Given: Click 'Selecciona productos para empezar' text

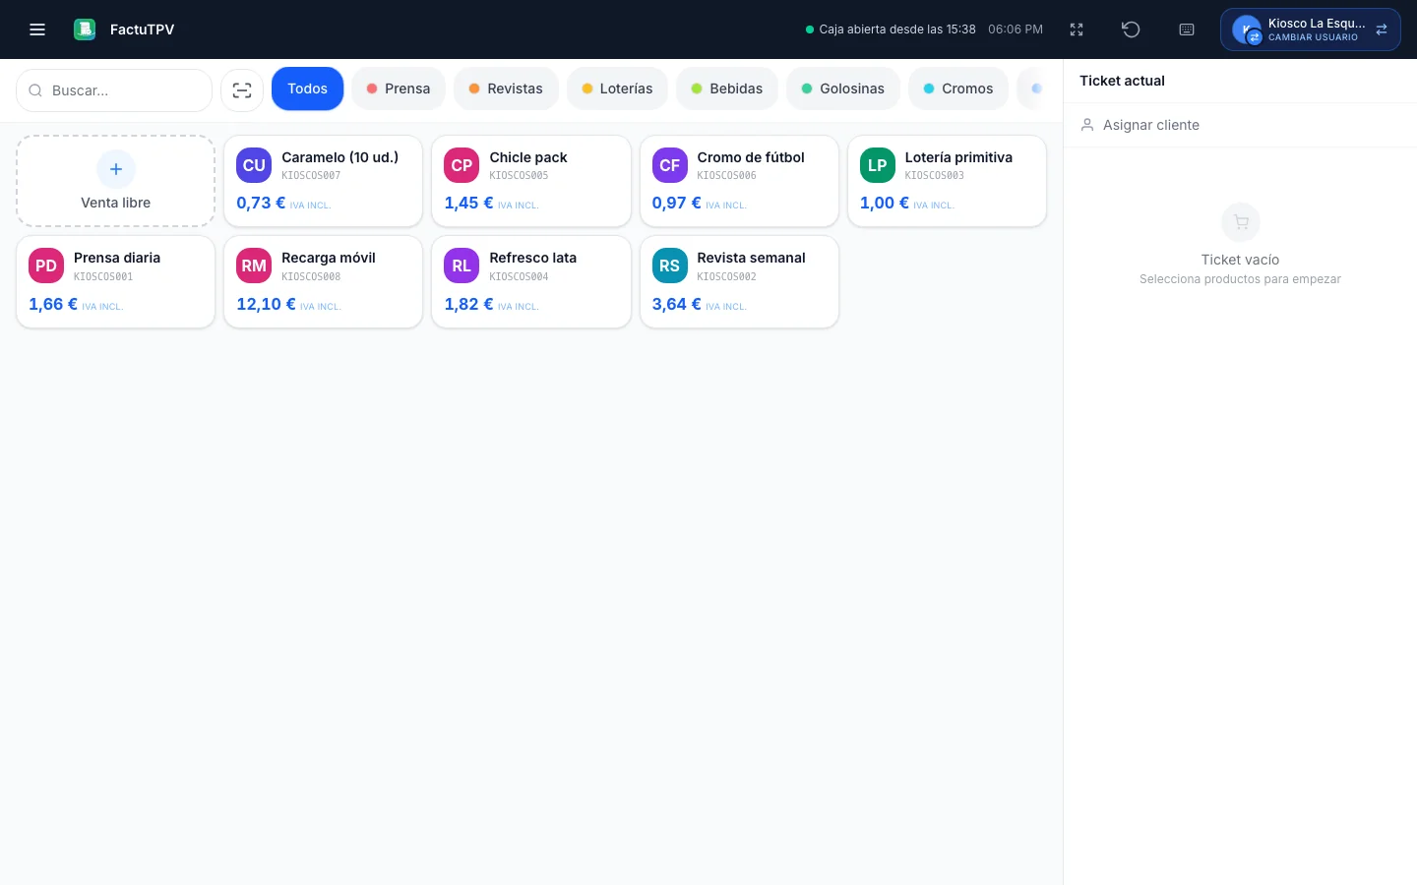Looking at the screenshot, I should point(1240,279).
